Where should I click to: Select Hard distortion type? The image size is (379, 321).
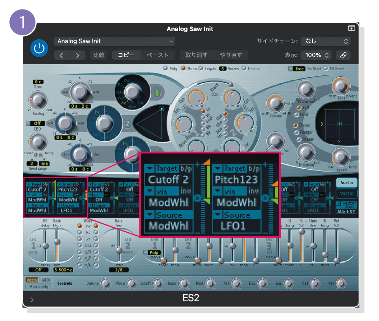coord(296,115)
